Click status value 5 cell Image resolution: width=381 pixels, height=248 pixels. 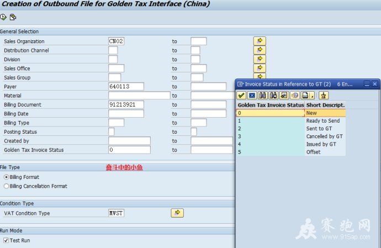coord(271,152)
